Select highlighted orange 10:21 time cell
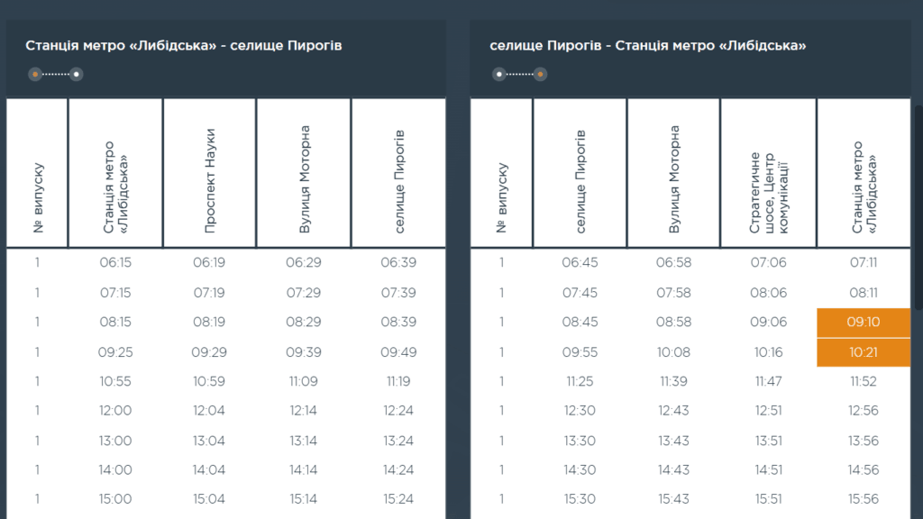Viewport: 923px width, 519px height. point(864,352)
